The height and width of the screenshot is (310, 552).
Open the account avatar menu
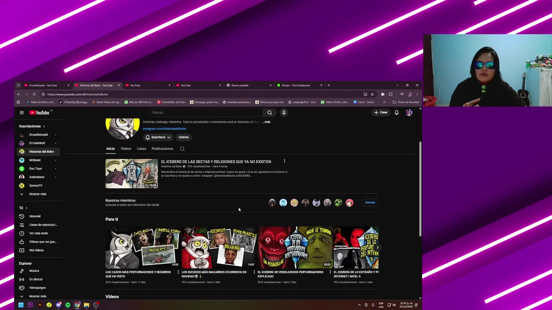(x=409, y=112)
